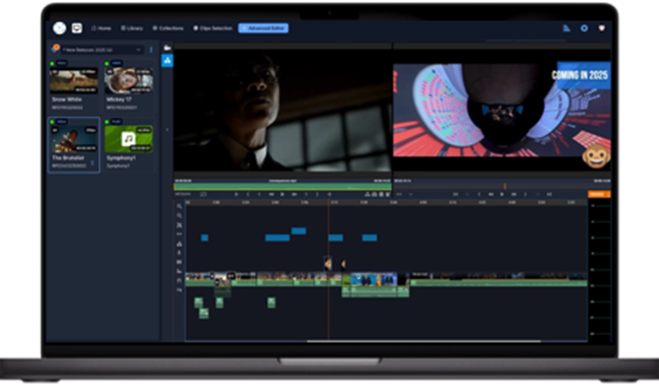
Task: Select the camera video icon
Action: 167,48
